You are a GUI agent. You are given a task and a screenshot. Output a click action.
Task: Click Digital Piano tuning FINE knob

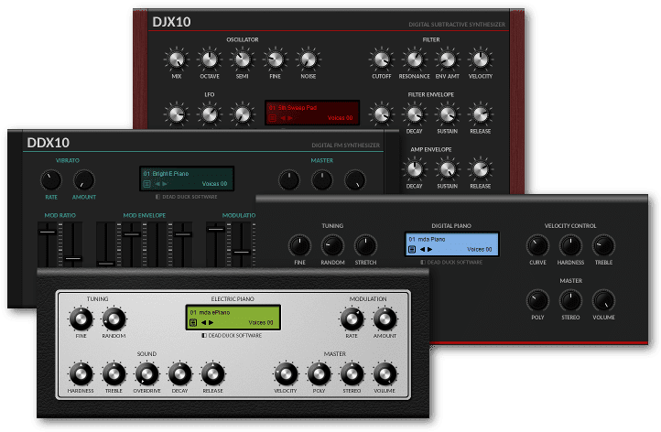299,245
